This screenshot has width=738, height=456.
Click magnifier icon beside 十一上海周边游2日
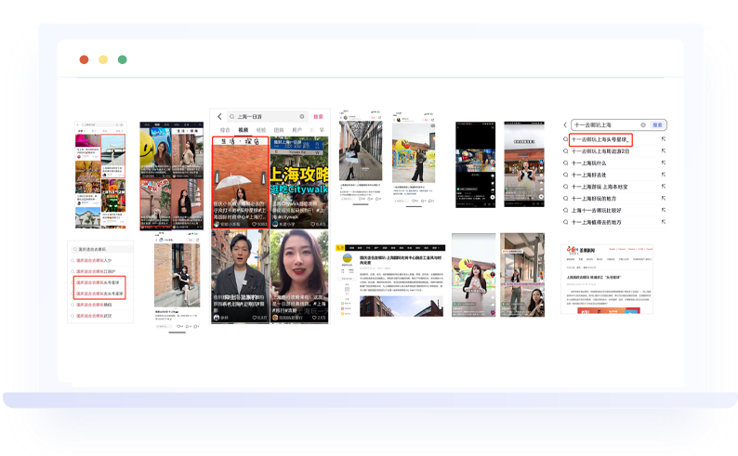566,150
